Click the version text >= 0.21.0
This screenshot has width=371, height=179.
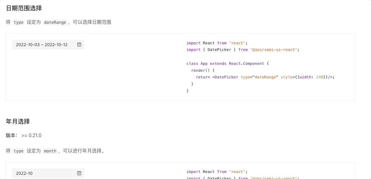(31, 135)
